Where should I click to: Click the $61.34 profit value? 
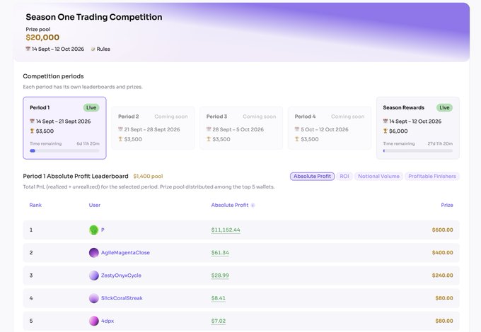pos(220,253)
